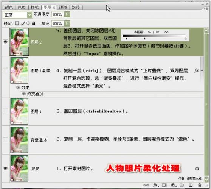Toggle 渐变叠加 effect eye icon

click(24, 94)
